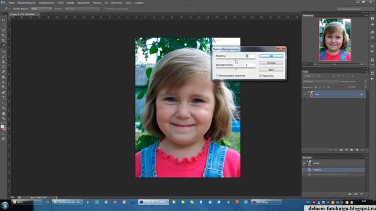Screen dimensions: 376x211
Task: Click the Контрастность value input field
Action: [x=250, y=65]
